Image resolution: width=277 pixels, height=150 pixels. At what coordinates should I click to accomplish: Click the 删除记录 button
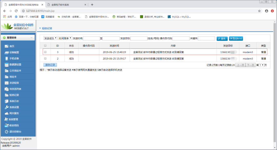tap(50, 65)
